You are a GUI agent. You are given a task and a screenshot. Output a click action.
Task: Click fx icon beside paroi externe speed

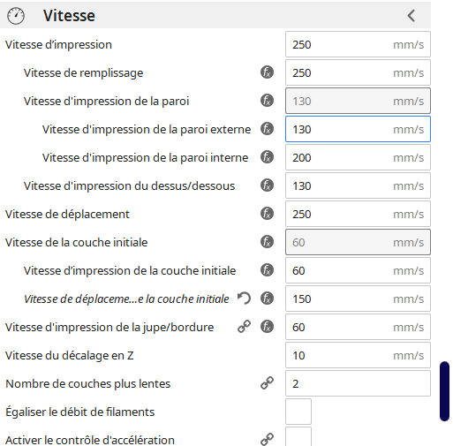267,129
